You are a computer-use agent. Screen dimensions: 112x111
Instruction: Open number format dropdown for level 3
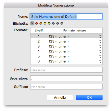coord(100,46)
